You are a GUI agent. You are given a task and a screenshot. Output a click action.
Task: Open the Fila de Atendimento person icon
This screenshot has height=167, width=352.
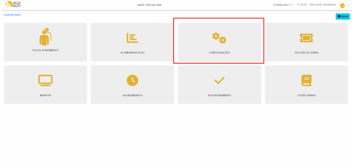(x=45, y=36)
